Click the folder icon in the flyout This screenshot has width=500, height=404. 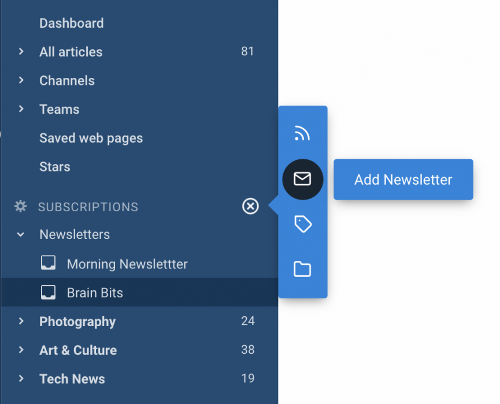(x=302, y=269)
